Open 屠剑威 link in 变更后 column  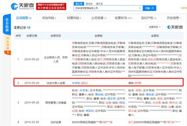(150, 94)
